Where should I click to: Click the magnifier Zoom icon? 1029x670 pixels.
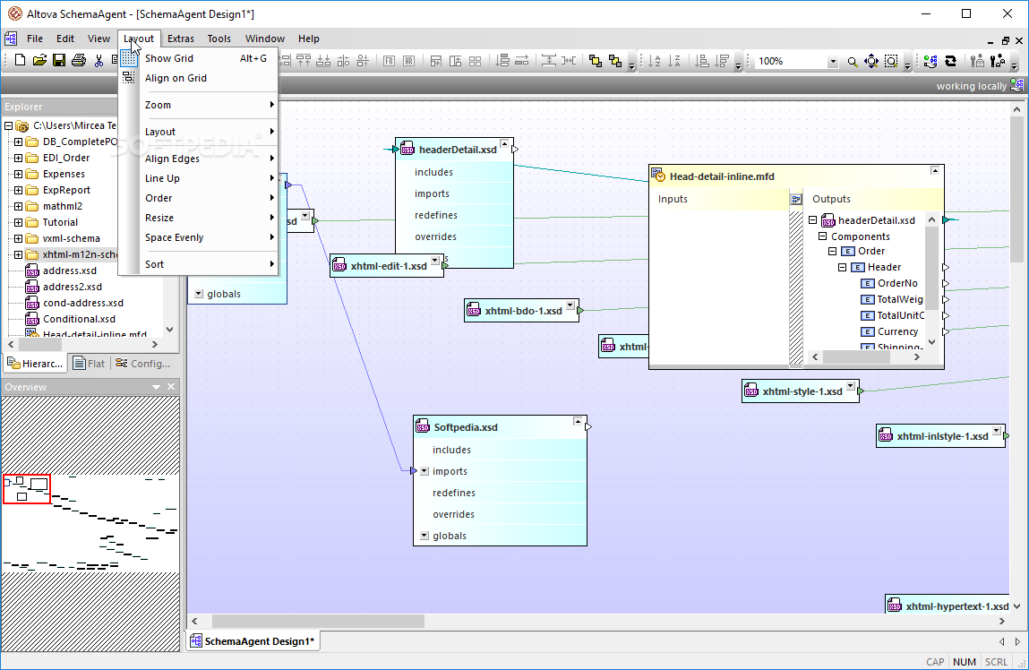(x=853, y=62)
